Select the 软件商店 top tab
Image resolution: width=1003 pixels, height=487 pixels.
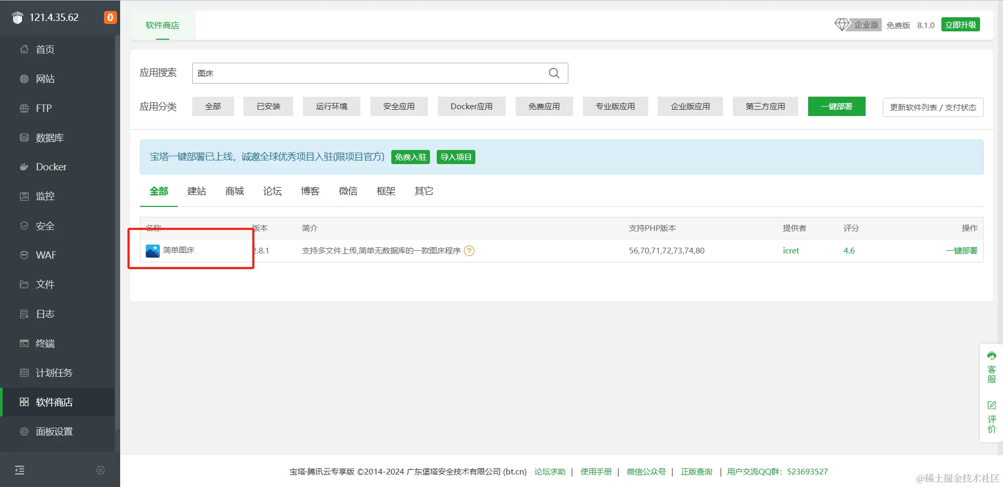click(162, 25)
